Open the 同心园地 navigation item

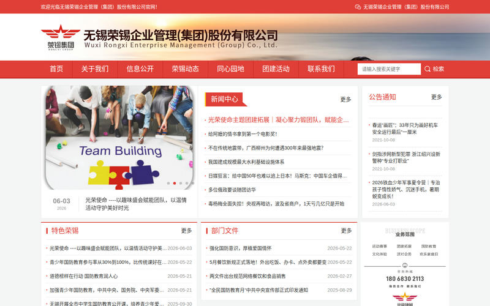[x=231, y=69]
